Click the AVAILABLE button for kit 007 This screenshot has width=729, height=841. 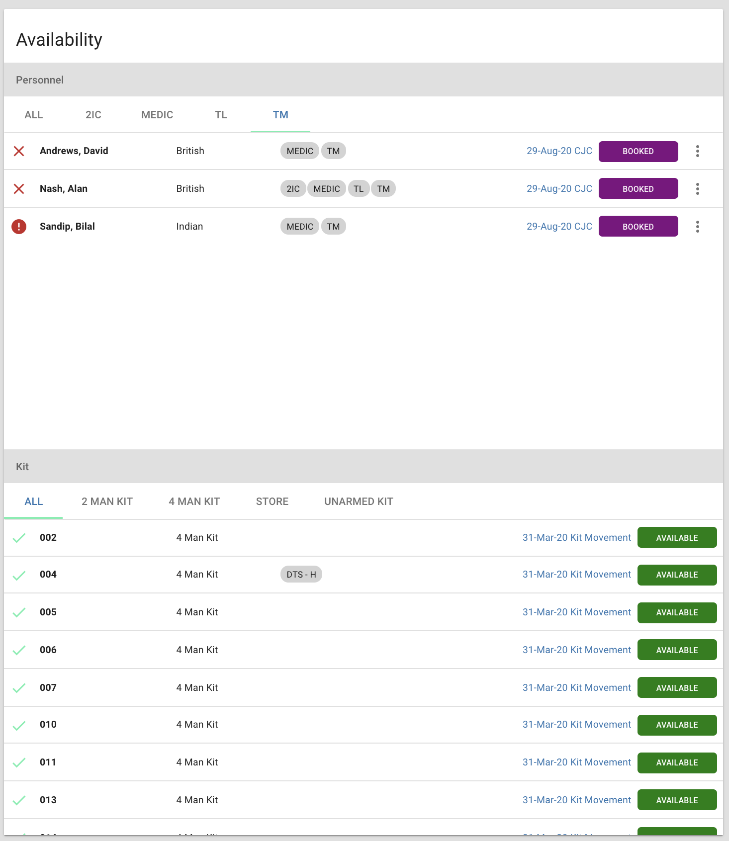click(x=677, y=688)
